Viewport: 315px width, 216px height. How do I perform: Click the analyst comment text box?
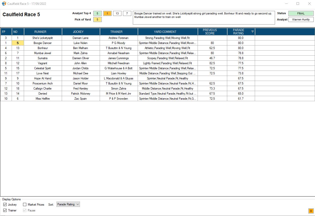pos(204,18)
